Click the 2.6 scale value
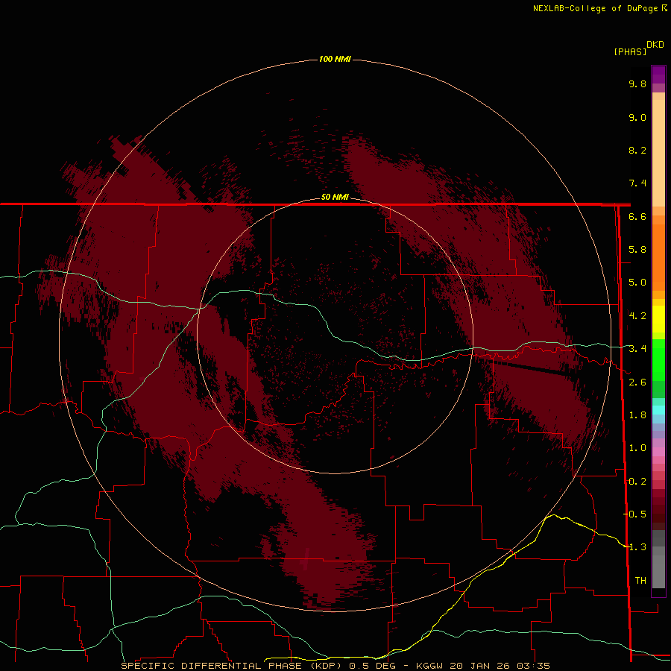The image size is (671, 671). [x=637, y=382]
